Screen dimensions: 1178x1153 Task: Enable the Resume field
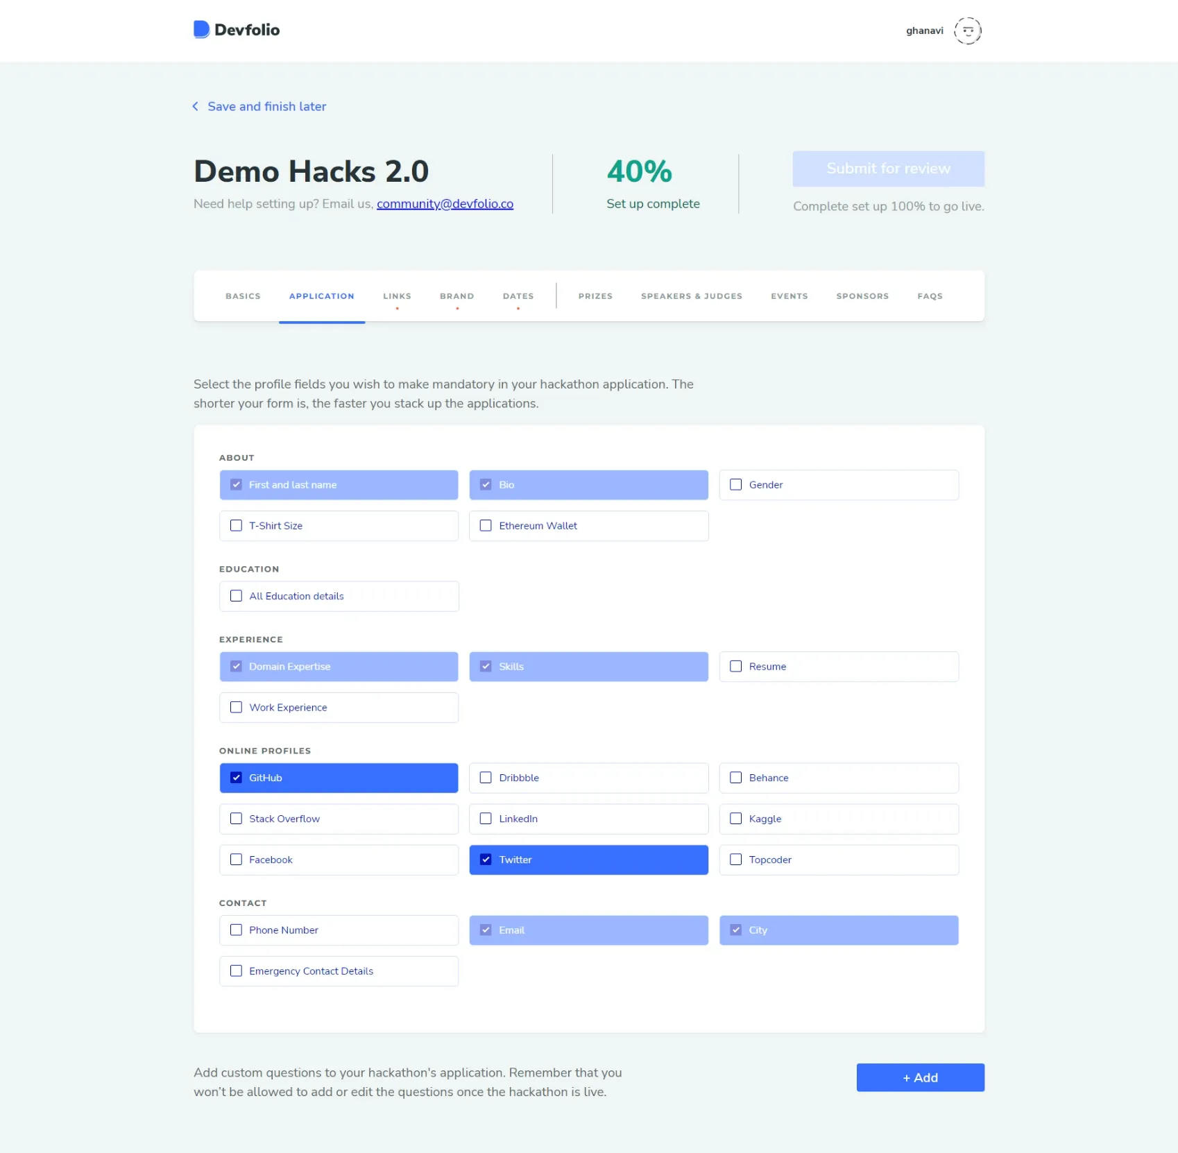click(839, 667)
